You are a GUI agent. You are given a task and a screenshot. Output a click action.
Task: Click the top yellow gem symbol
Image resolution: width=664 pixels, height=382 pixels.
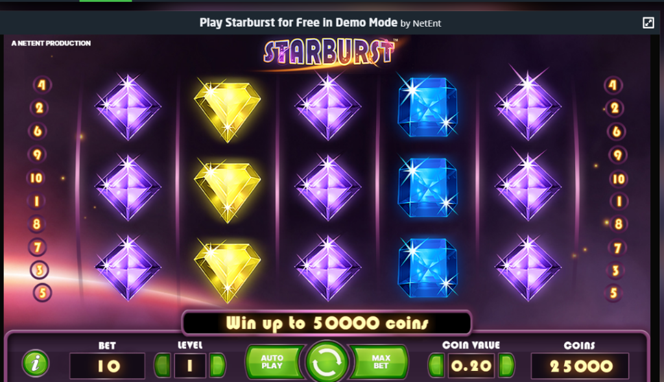(228, 110)
